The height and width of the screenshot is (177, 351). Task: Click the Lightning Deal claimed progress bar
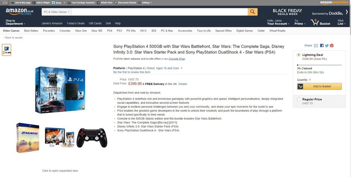pos(319,65)
